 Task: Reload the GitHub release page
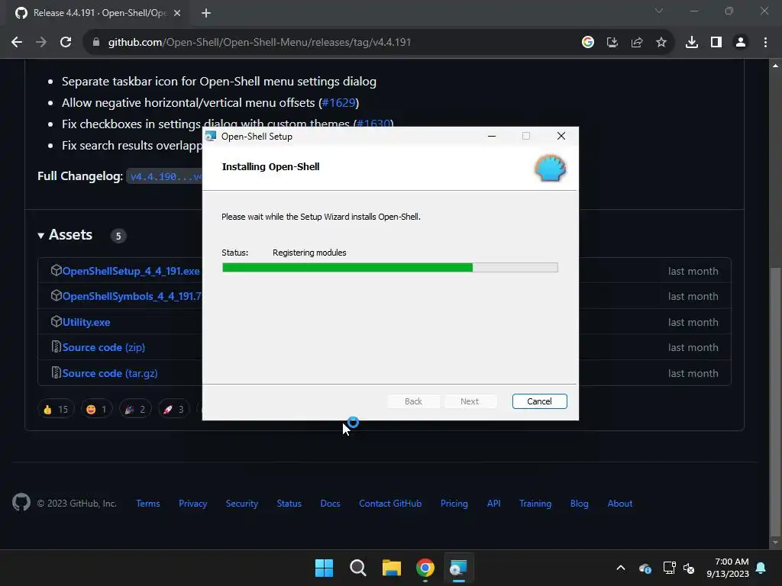click(x=66, y=43)
